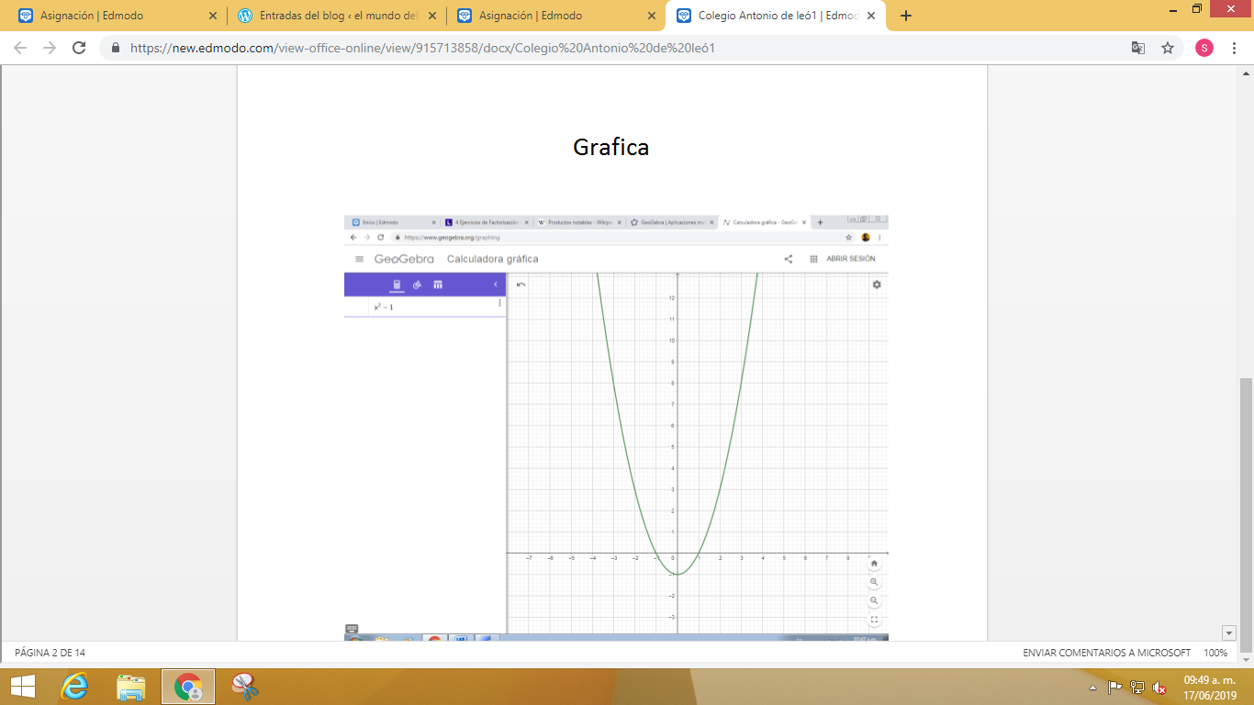Open a new browser tab
This screenshot has width=1254, height=705.
pyautogui.click(x=906, y=16)
